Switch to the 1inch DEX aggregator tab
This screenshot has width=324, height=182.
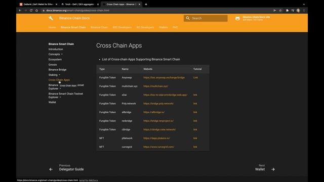tap(80, 5)
